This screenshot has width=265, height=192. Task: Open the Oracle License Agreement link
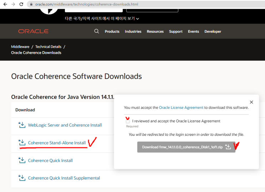click(181, 107)
